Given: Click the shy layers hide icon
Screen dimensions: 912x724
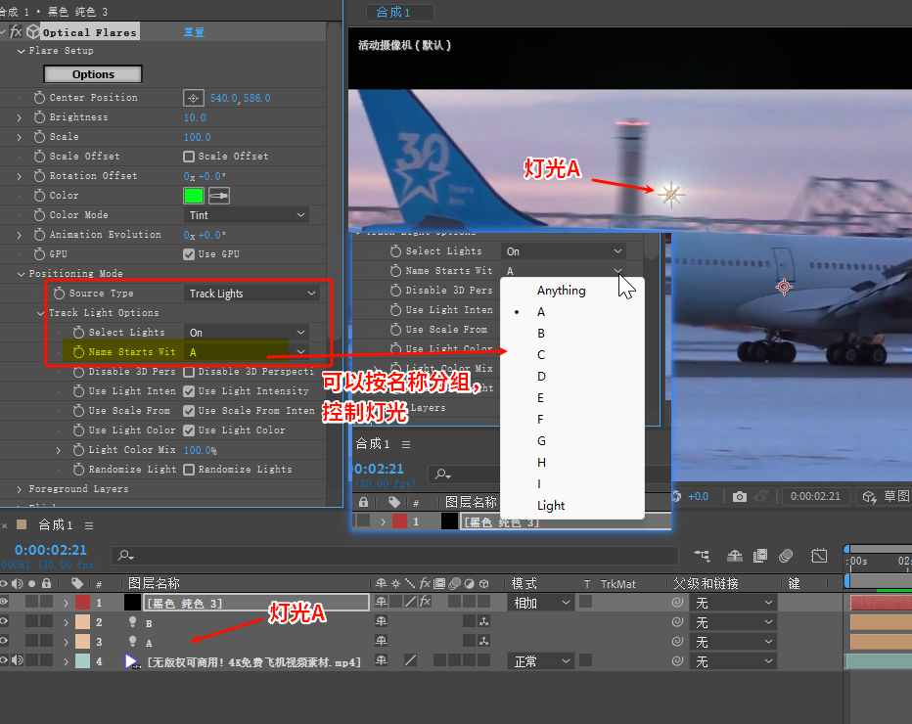Looking at the screenshot, I should tap(735, 556).
